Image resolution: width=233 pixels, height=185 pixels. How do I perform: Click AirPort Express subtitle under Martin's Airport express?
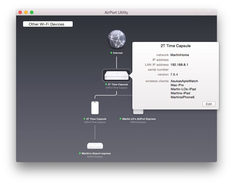coord(95,157)
